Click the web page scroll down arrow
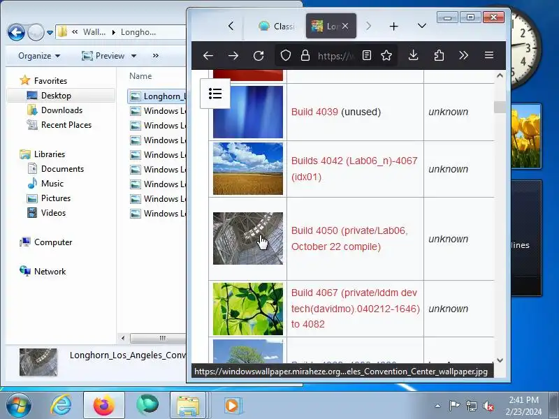 click(x=500, y=360)
